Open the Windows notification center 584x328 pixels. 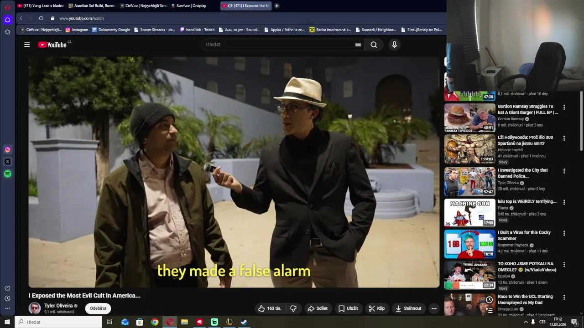(x=575, y=322)
